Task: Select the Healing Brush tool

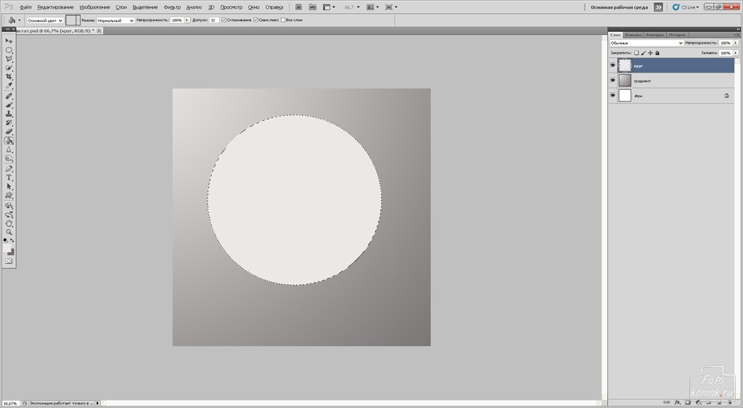Action: pos(9,96)
